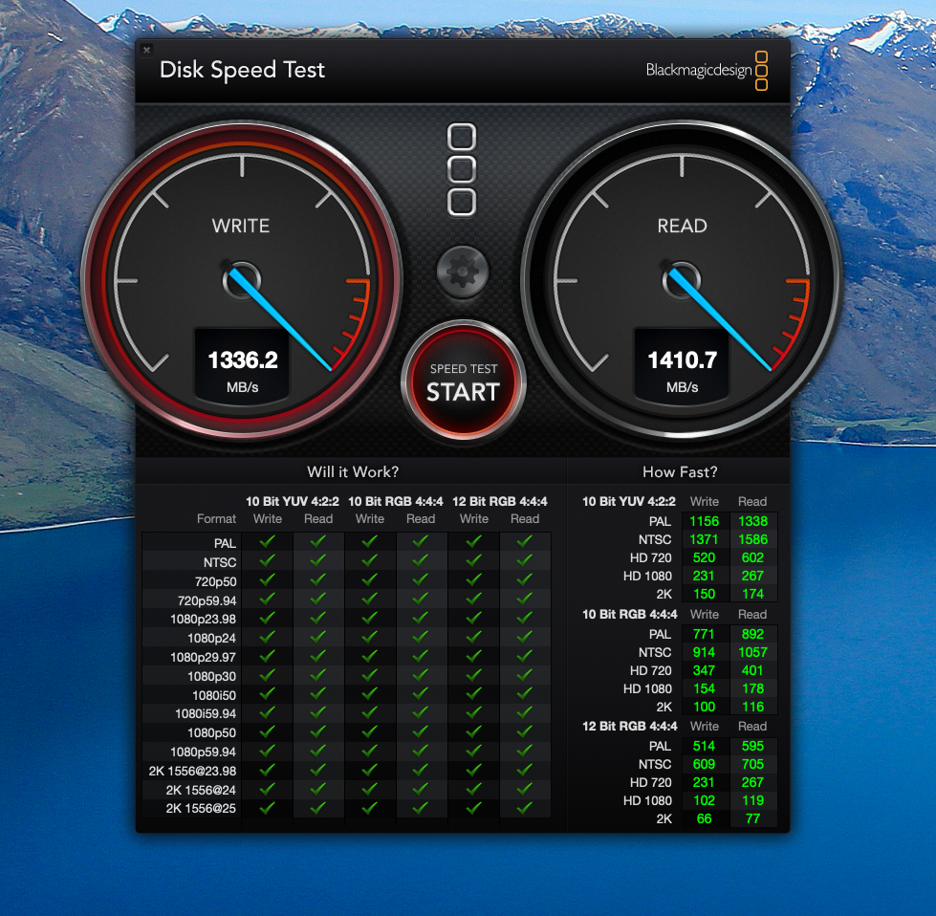Click the 10 Bit YUV 2K read value 174
The width and height of the screenshot is (936, 916).
(x=752, y=594)
